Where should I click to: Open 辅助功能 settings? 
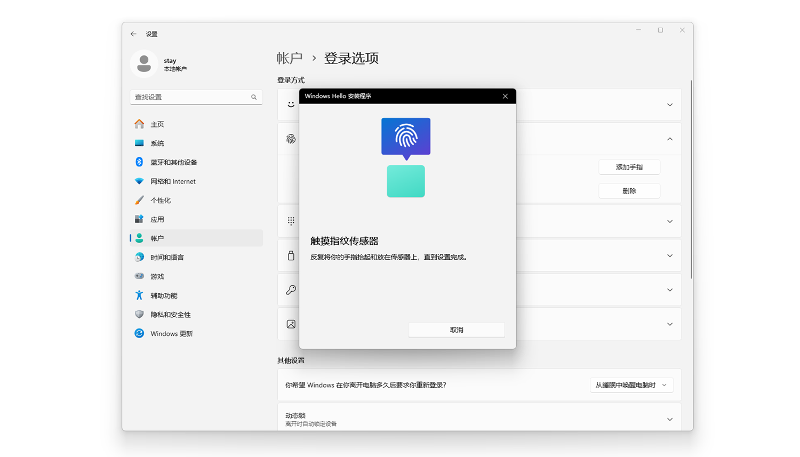point(196,295)
